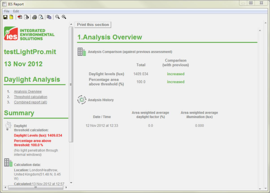
Task: Click the left panel vertical scrollbar
Action: coord(71,85)
